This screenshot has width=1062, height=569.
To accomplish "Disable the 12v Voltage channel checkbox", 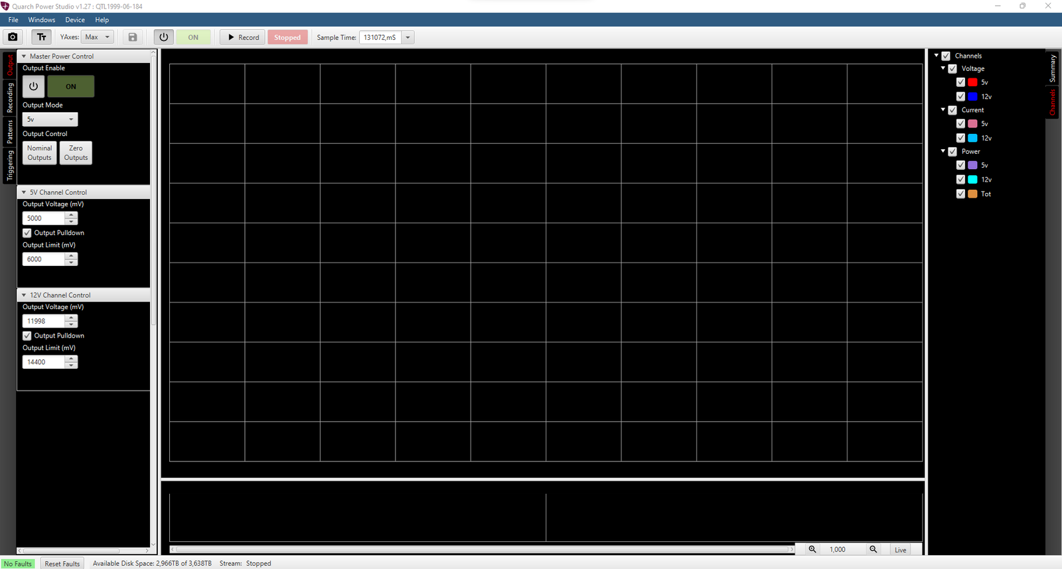I will (960, 96).
